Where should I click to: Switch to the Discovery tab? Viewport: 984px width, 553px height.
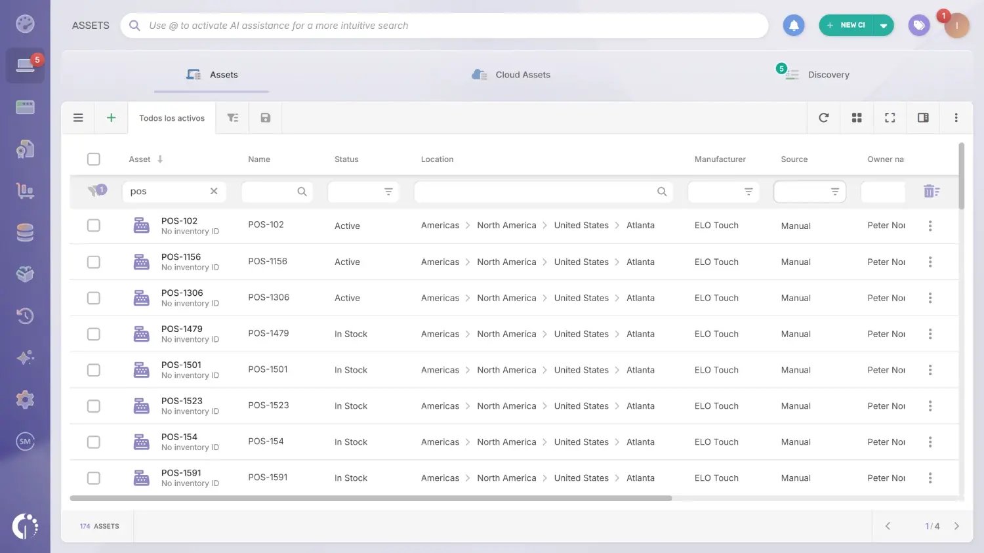click(813, 74)
